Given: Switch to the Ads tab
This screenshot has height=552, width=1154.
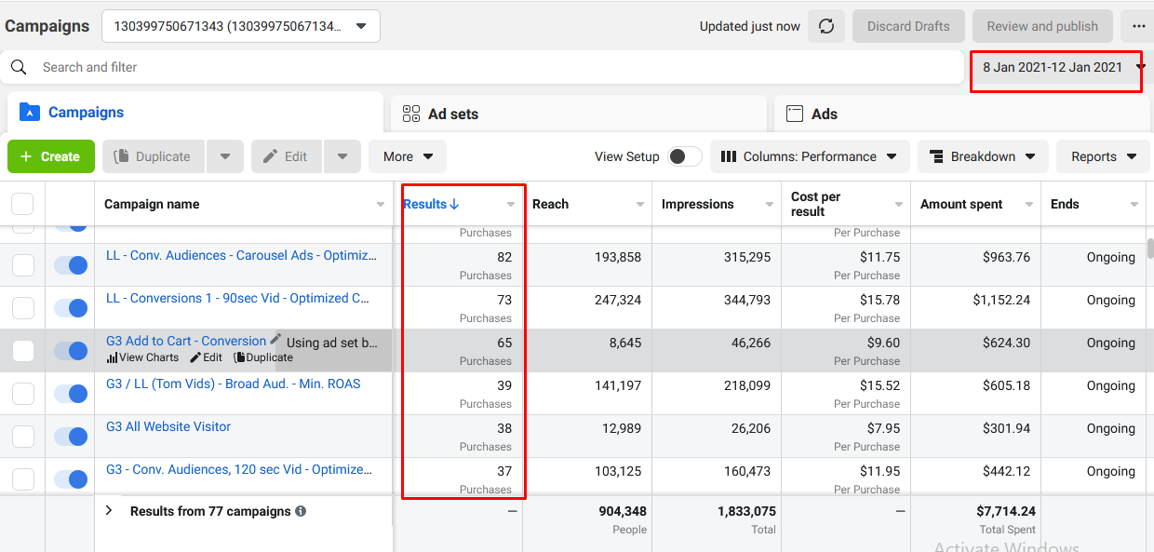Looking at the screenshot, I should (824, 114).
